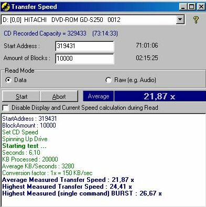Click the 21,87 x average speed display

pos(160,96)
